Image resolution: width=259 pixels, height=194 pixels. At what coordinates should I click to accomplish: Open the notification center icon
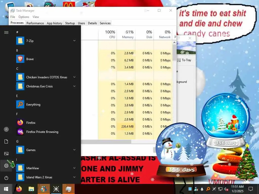(x=251, y=189)
